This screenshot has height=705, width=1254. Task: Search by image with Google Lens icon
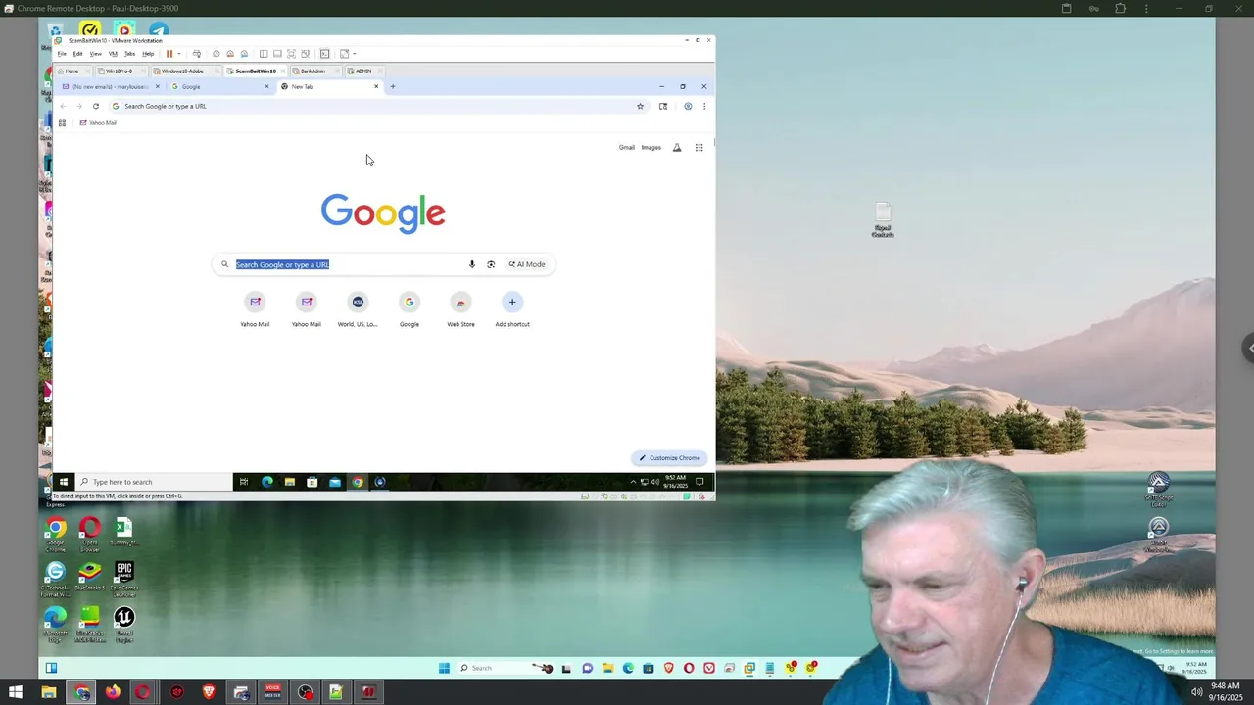pos(491,264)
